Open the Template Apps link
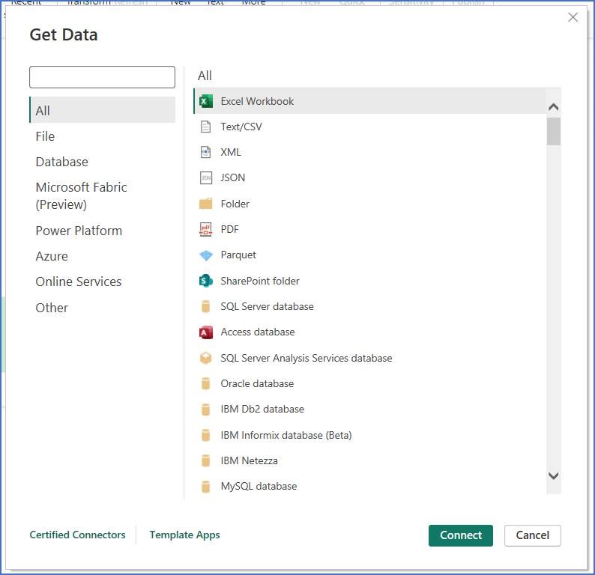Screen dimensions: 595x575 click(x=184, y=535)
